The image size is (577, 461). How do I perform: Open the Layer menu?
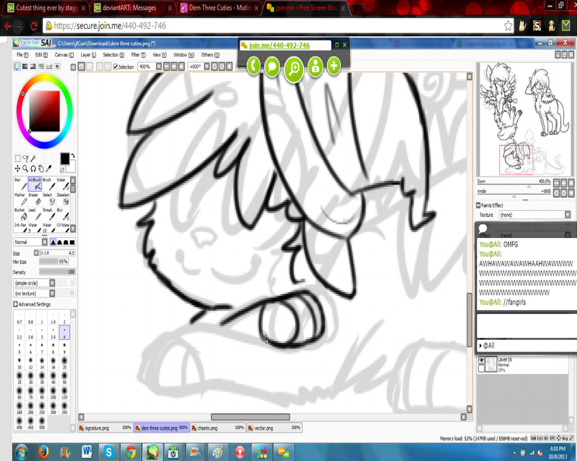point(88,55)
